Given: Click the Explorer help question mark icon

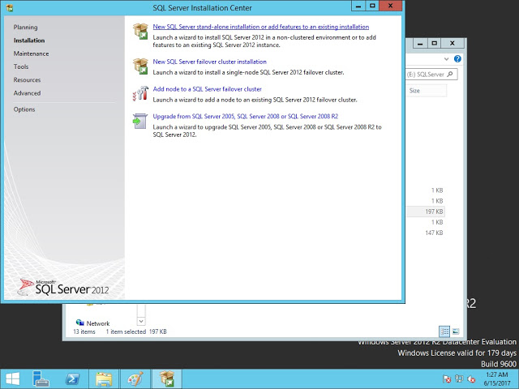Looking at the screenshot, I should coord(458,59).
